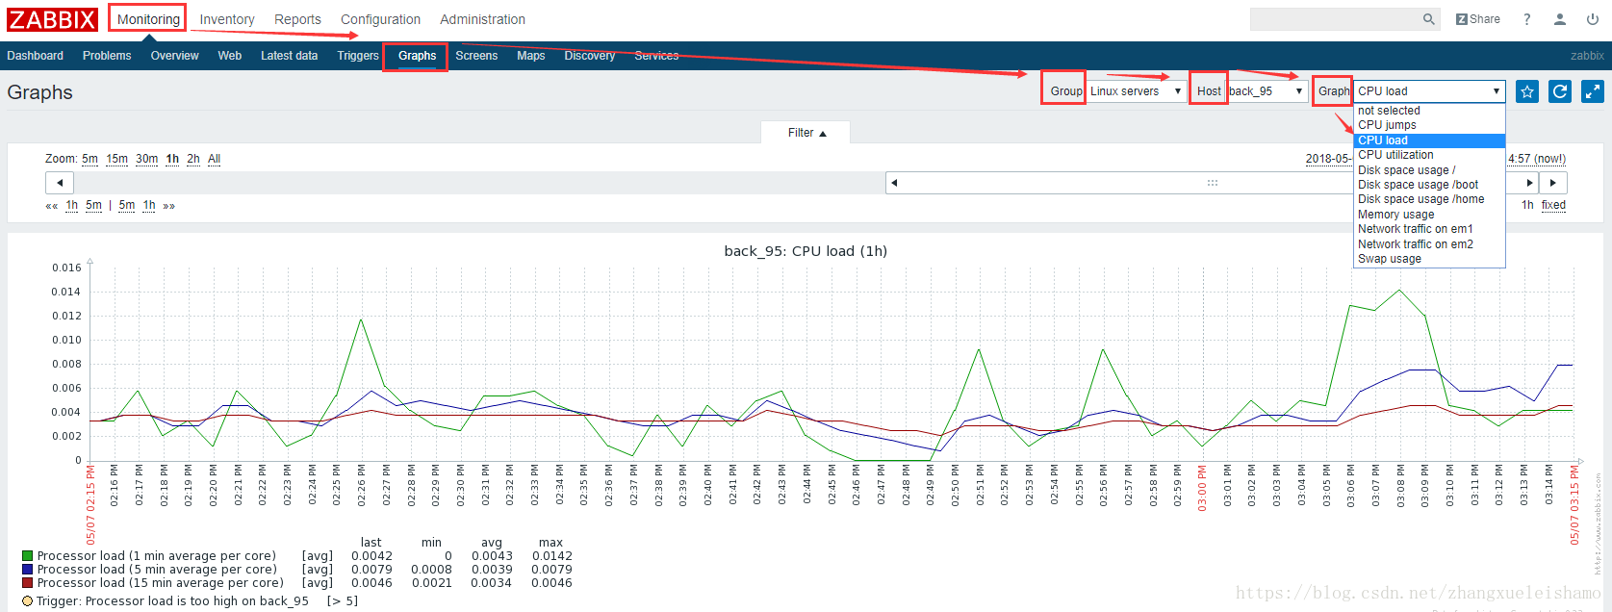
Task: Go to the Dashboard submenu
Action: coord(35,56)
